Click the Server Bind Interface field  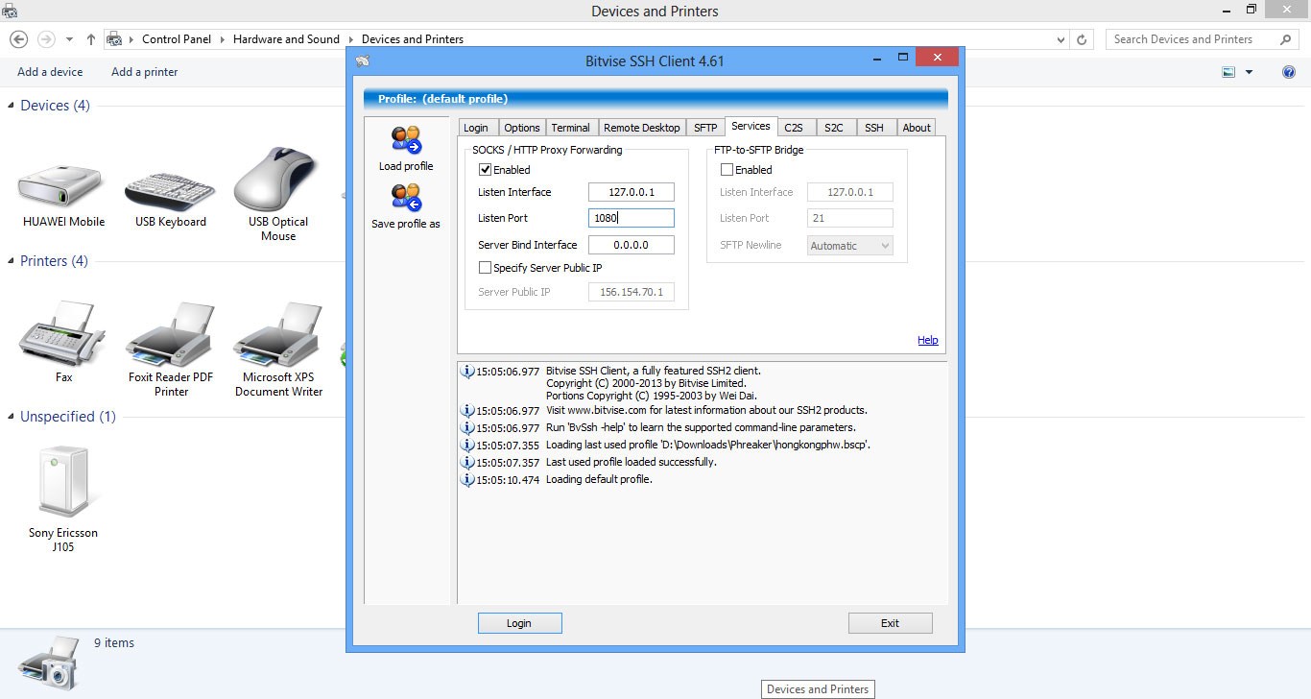[x=632, y=245]
